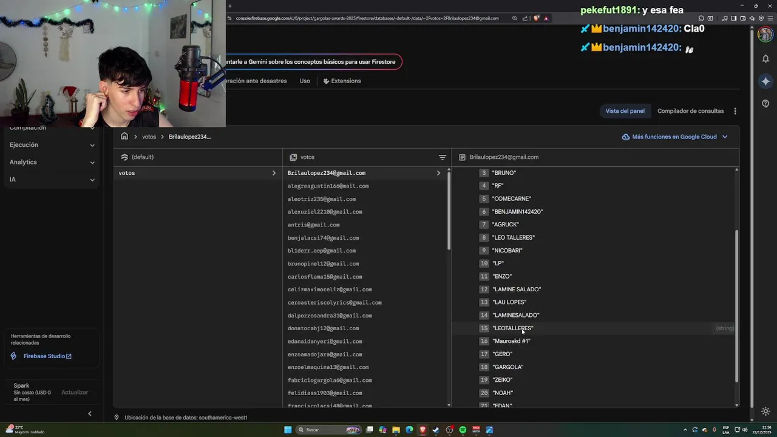Click the Brave shields icon in address bar
777x437 pixels.
coord(536,18)
